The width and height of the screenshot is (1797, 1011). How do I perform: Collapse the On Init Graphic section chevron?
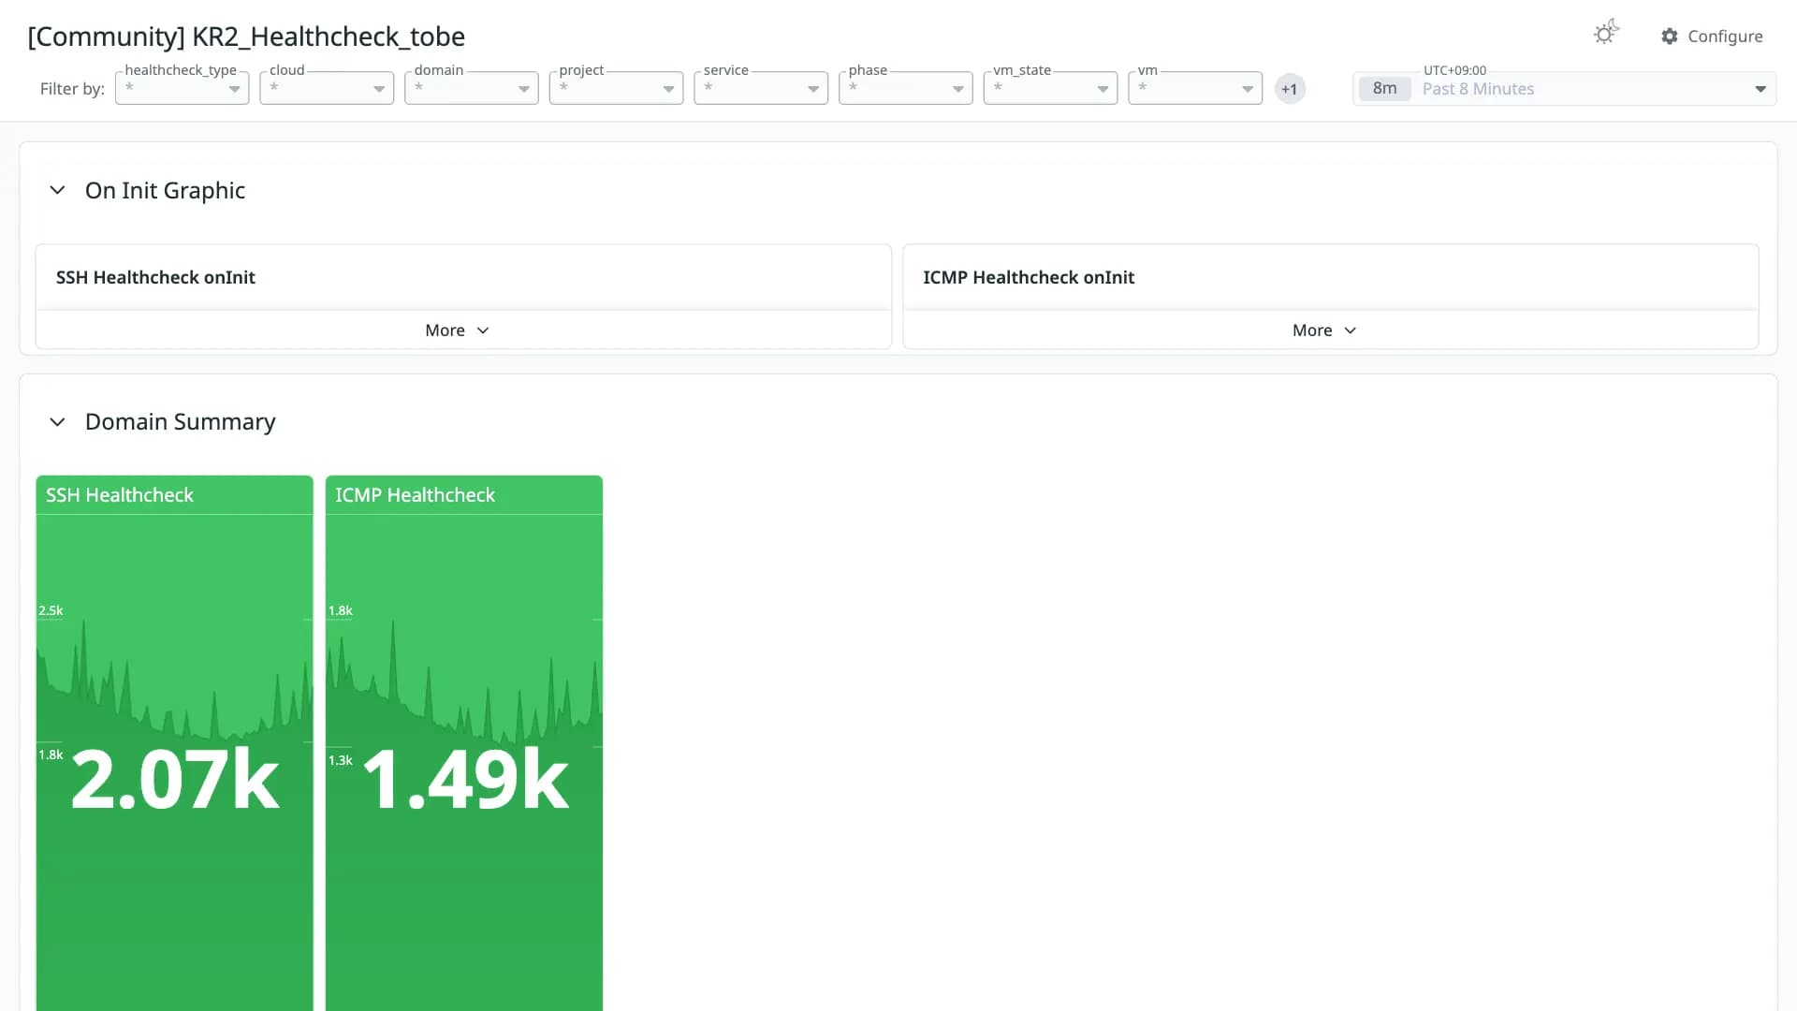click(x=57, y=190)
